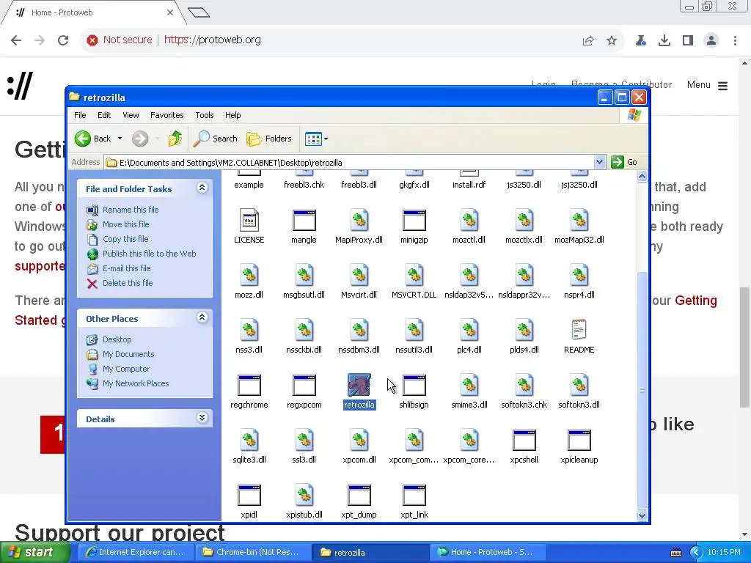Click the Back button in Explorer
The image size is (751, 563).
93,139
